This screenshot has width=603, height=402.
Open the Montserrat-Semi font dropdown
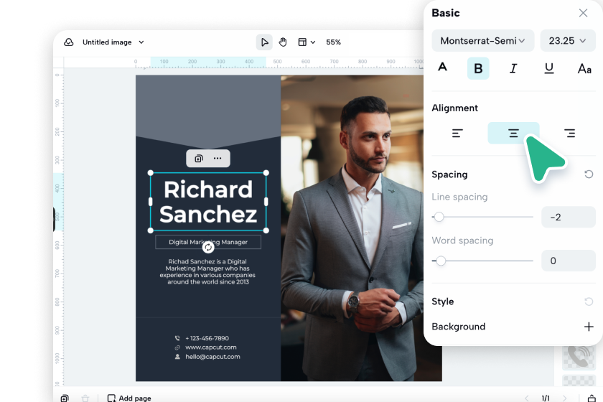click(x=482, y=41)
